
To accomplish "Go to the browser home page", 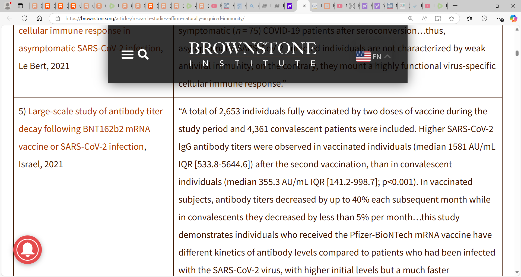I will point(39,18).
